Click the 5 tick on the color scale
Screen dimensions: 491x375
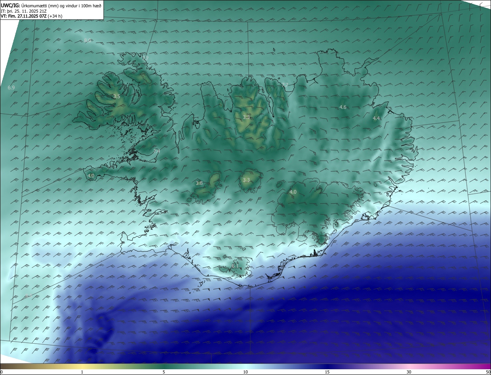[164, 372]
